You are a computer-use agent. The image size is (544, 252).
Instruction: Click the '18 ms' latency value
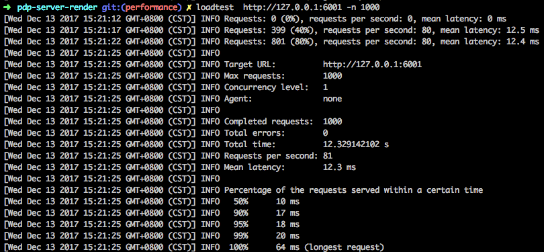click(287, 224)
